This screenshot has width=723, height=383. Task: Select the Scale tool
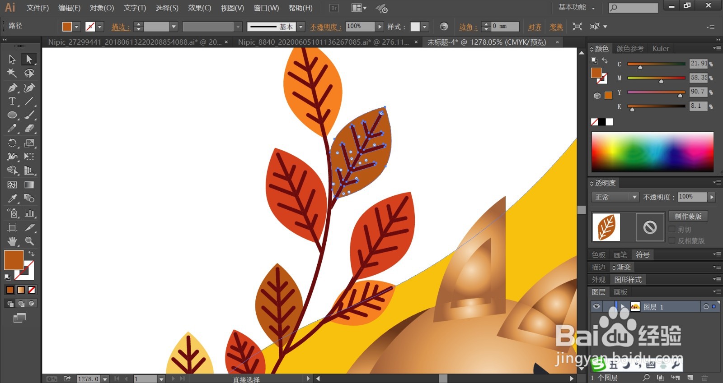[x=29, y=143]
